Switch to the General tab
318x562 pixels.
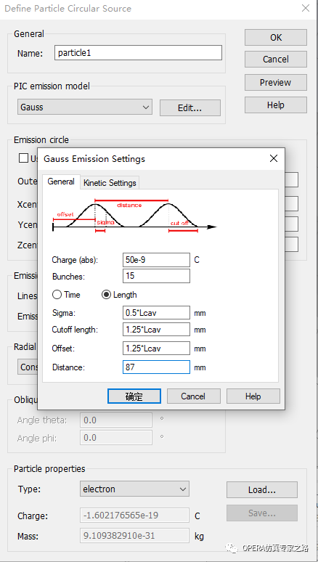61,182
